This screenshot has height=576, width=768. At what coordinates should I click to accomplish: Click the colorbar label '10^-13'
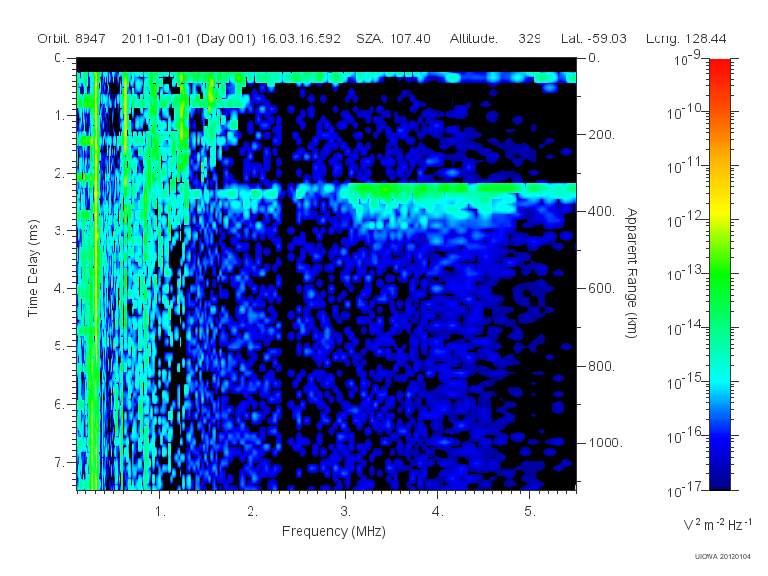click(684, 275)
